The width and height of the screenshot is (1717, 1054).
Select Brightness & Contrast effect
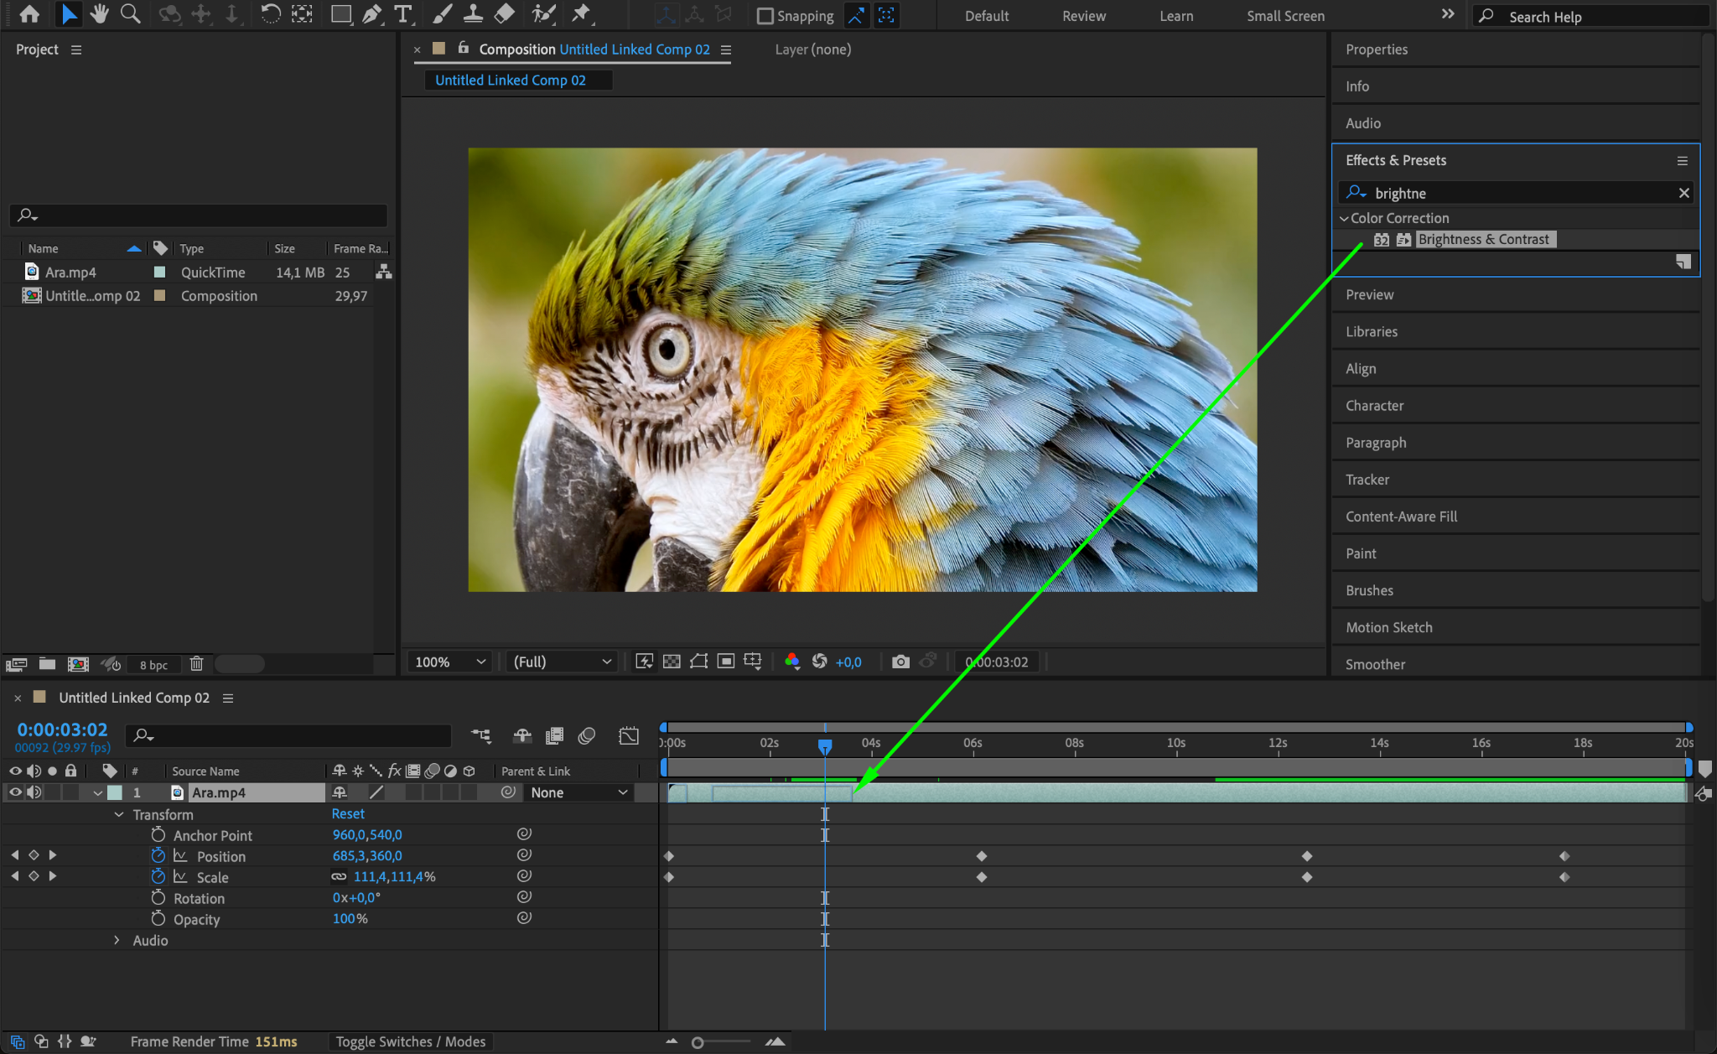pos(1483,240)
